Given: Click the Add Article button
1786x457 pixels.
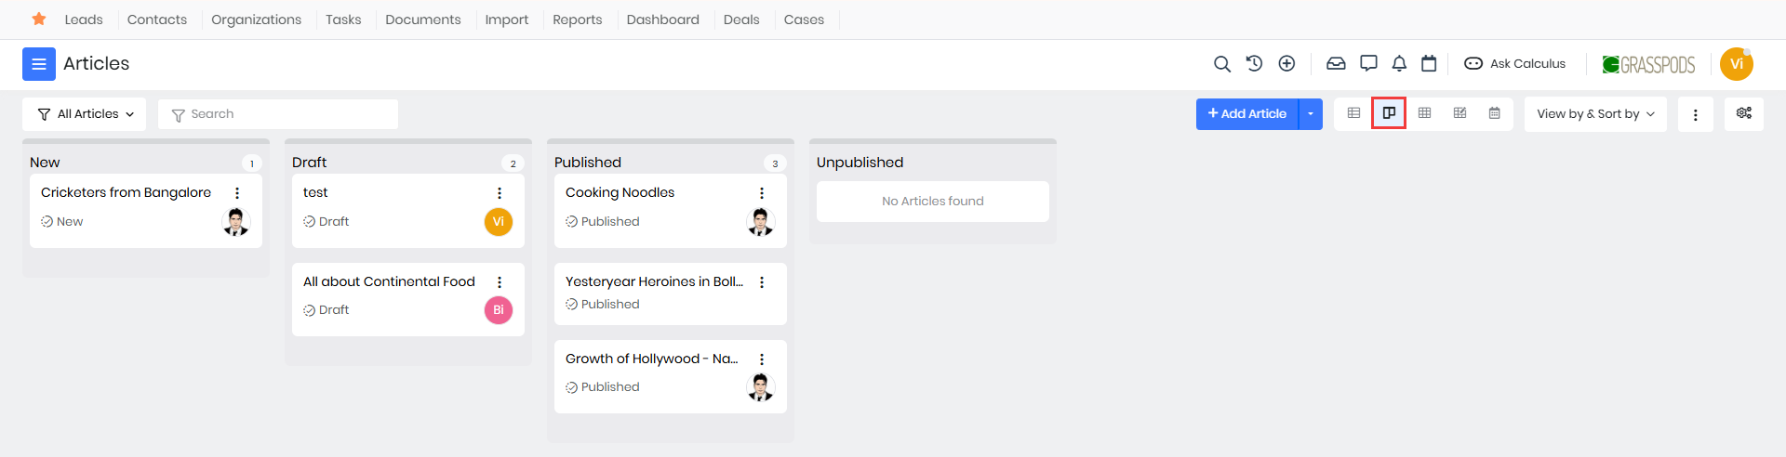Looking at the screenshot, I should click(x=1246, y=114).
